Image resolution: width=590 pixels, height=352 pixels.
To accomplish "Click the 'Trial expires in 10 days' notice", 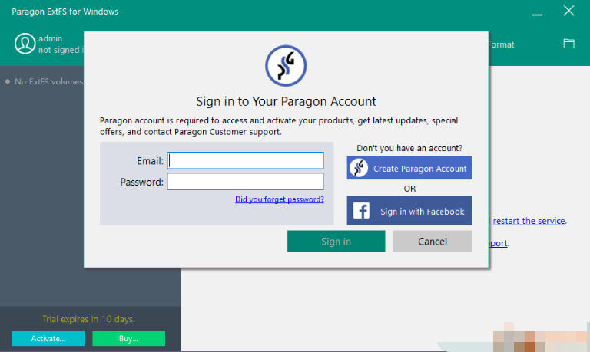I will click(x=88, y=319).
